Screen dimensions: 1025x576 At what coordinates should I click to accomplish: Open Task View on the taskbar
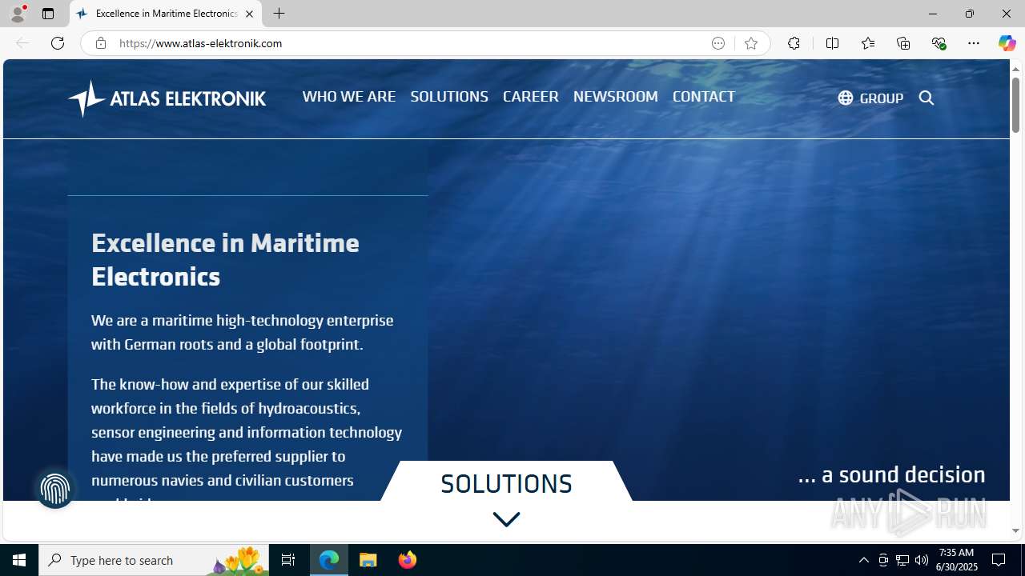click(x=288, y=560)
